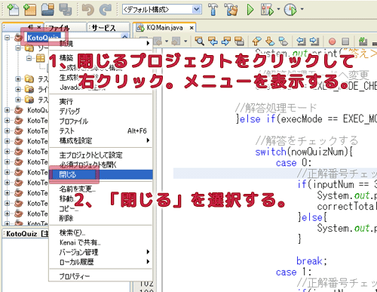Click the Open Project folder icon
The image size is (377, 292).
coord(48,10)
